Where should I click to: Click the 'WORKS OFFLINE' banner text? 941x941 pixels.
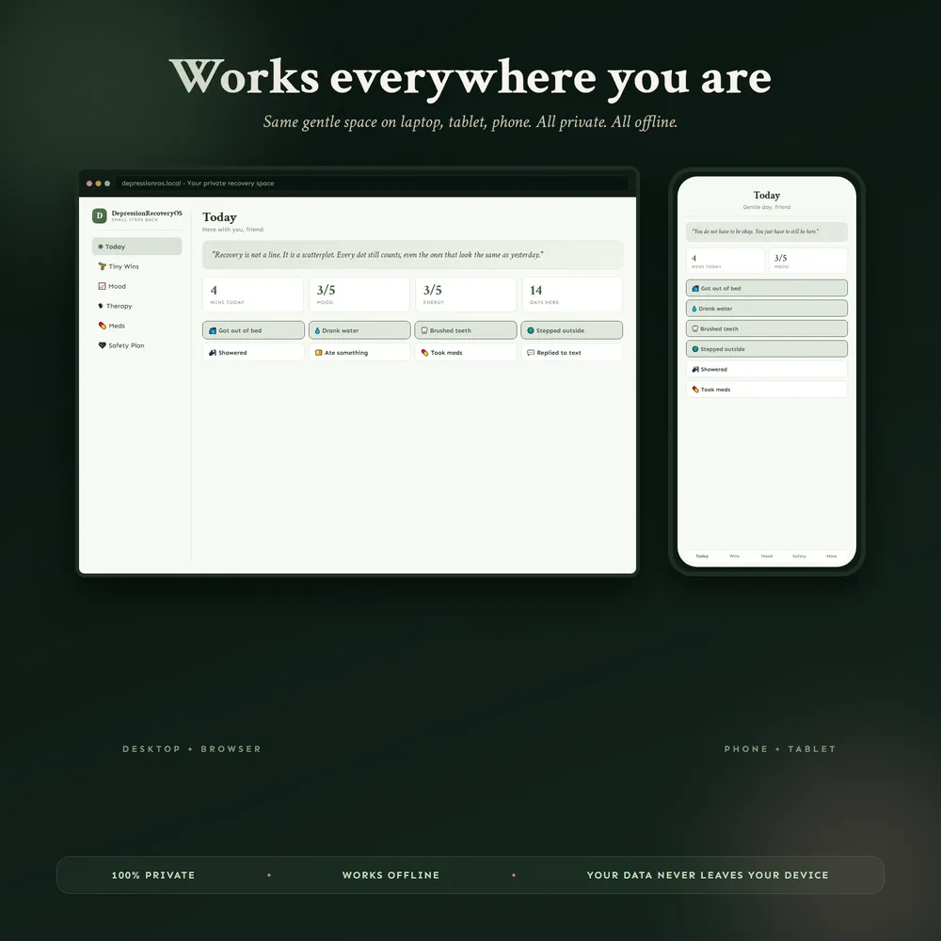[391, 875]
